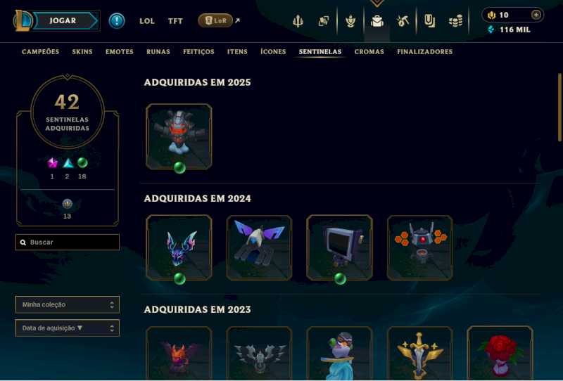563x381 pixels.
Task: Open the Profile cards icon
Action: [324, 21]
